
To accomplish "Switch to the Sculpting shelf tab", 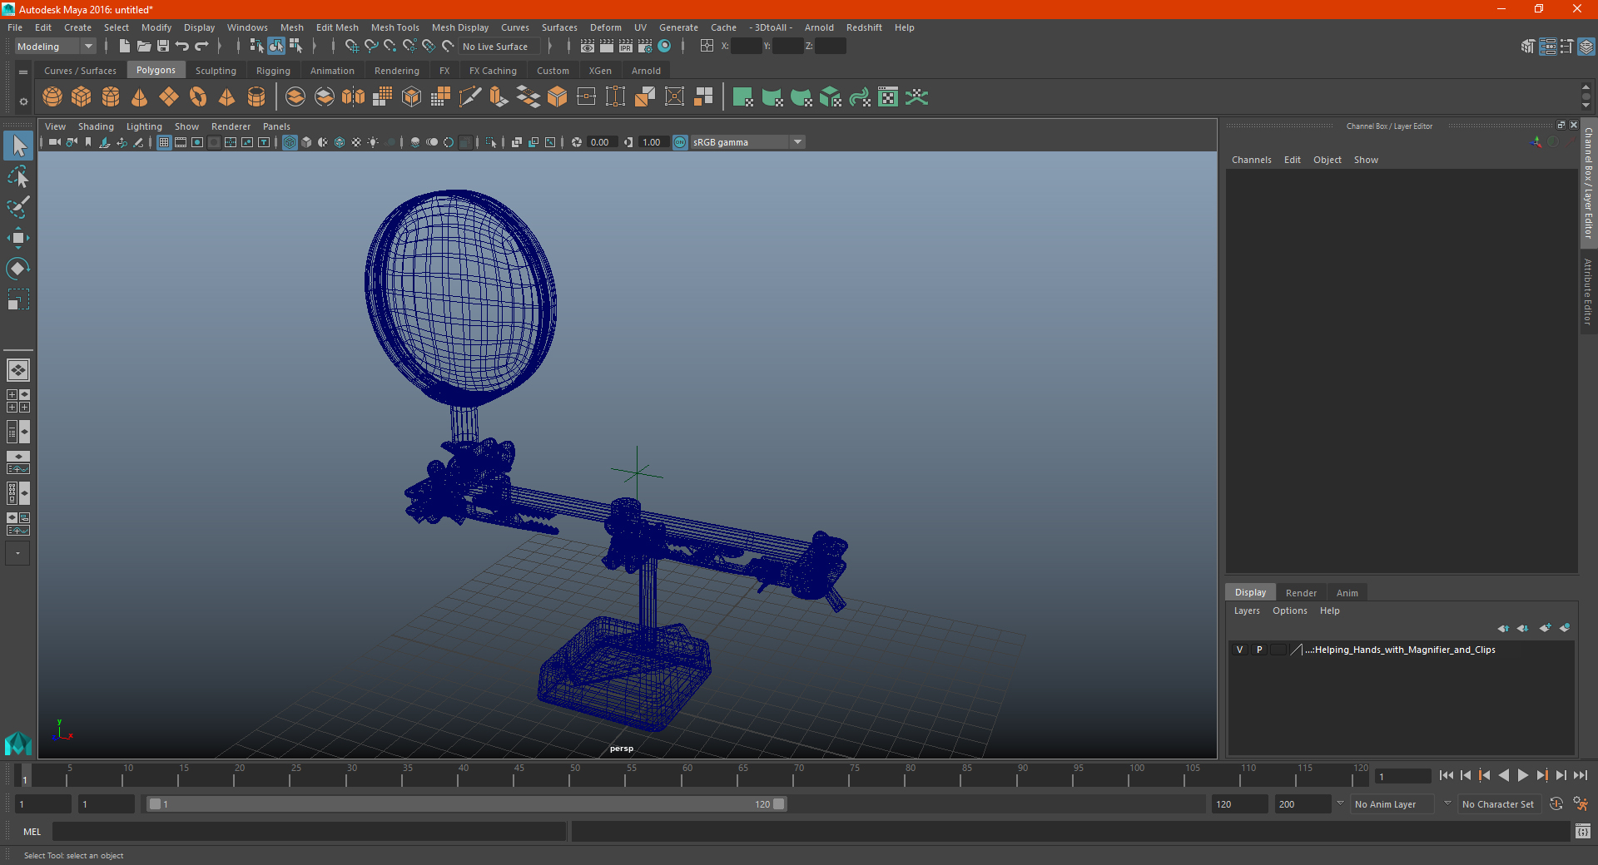I will click(216, 71).
